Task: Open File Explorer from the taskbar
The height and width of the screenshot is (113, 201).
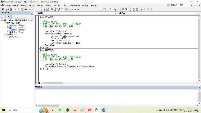Action: pyautogui.click(x=75, y=110)
